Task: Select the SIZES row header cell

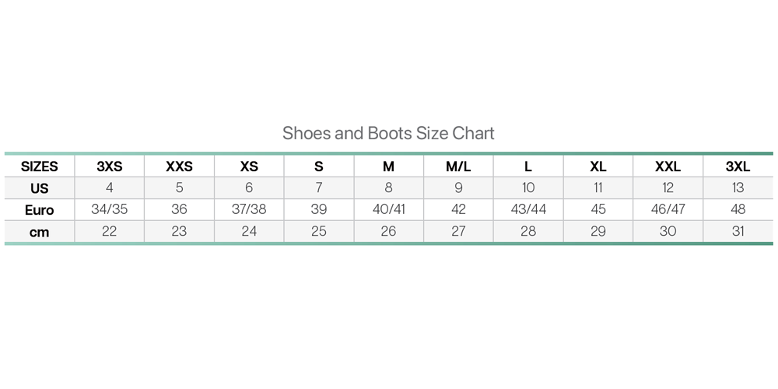Action: tap(40, 166)
